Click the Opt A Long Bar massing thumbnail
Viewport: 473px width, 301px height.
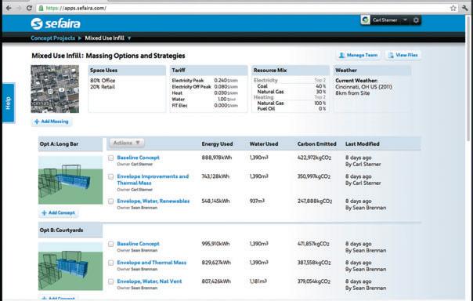click(x=70, y=180)
